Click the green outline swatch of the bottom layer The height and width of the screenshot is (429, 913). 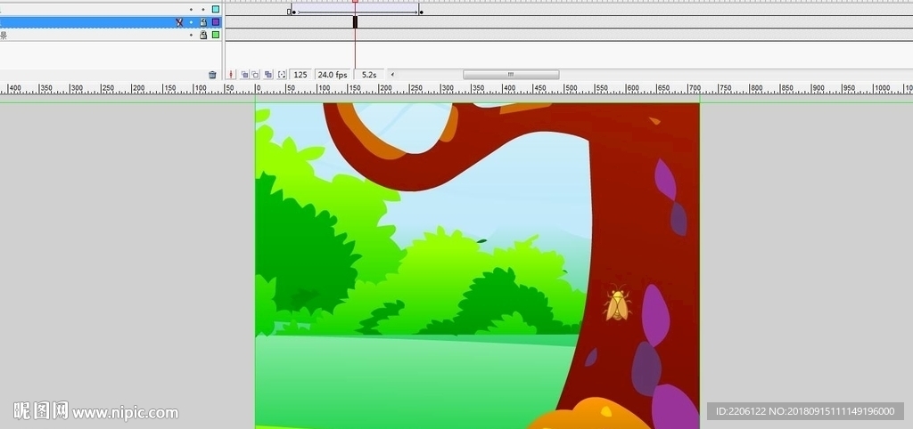[x=216, y=35]
